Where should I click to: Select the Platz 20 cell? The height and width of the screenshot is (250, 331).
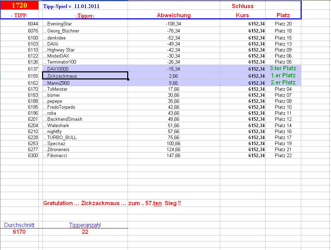coord(283,24)
